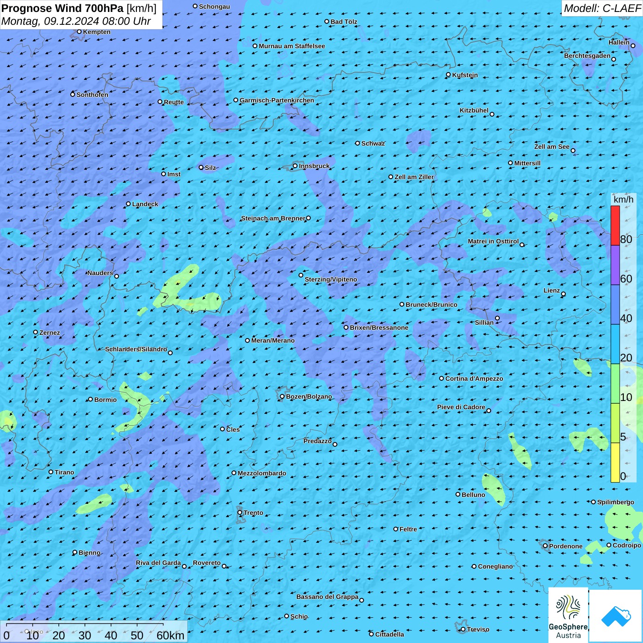Click the 'Prognose Wind 700hPa' title

point(63,8)
